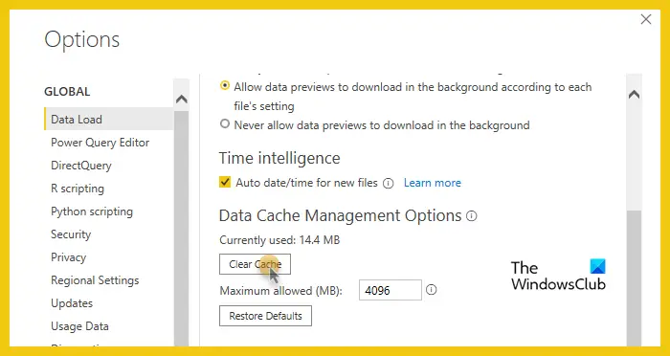Viewport: 670px width, 356px height.
Task: Uncheck Auto date/time for new files
Action: (x=225, y=183)
